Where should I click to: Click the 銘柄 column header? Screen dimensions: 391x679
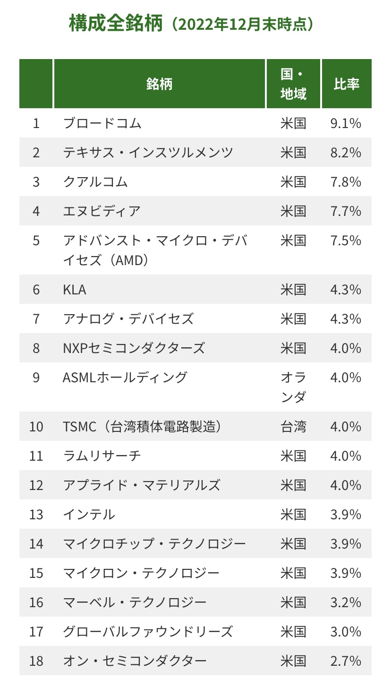tap(160, 84)
